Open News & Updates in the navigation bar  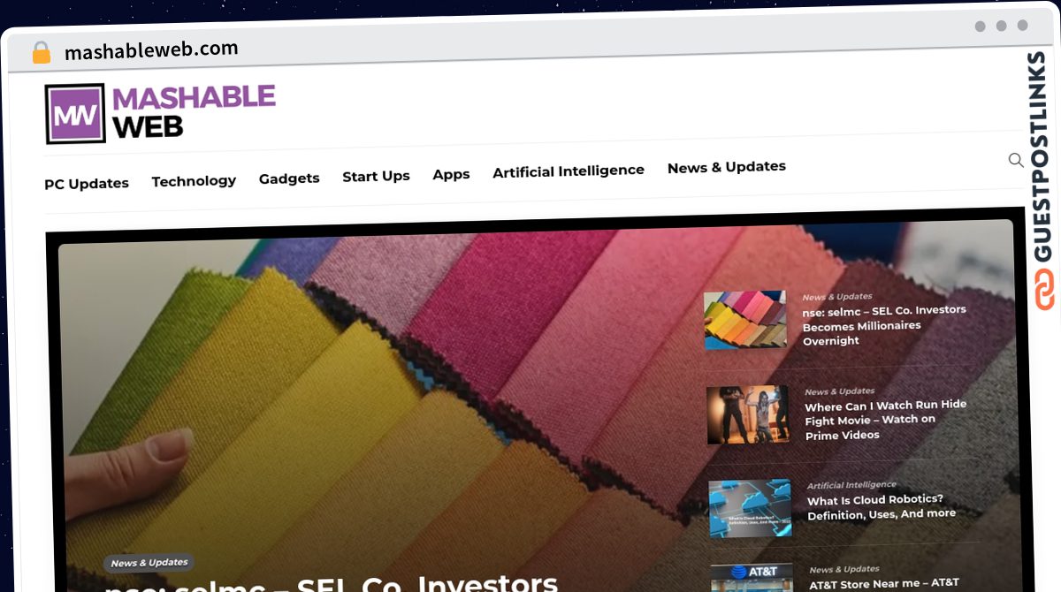pos(727,167)
